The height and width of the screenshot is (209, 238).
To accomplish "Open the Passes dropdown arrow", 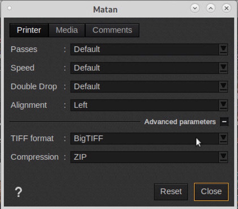I will pos(223,50).
